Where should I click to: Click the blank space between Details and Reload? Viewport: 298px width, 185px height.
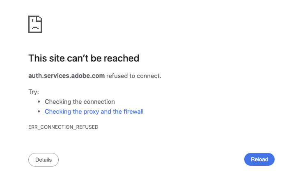[x=151, y=160]
